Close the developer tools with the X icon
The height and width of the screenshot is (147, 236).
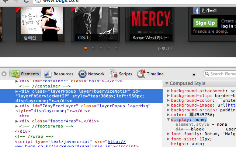click(4, 74)
